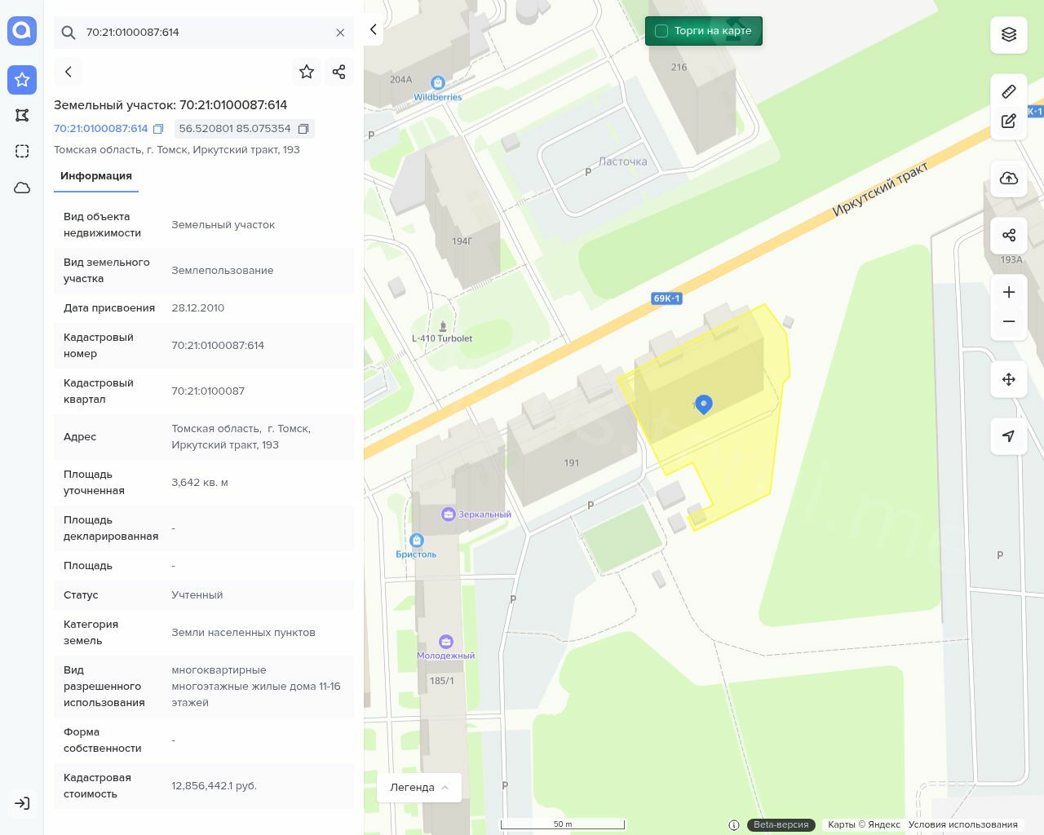Go back from parcel details

point(69,72)
